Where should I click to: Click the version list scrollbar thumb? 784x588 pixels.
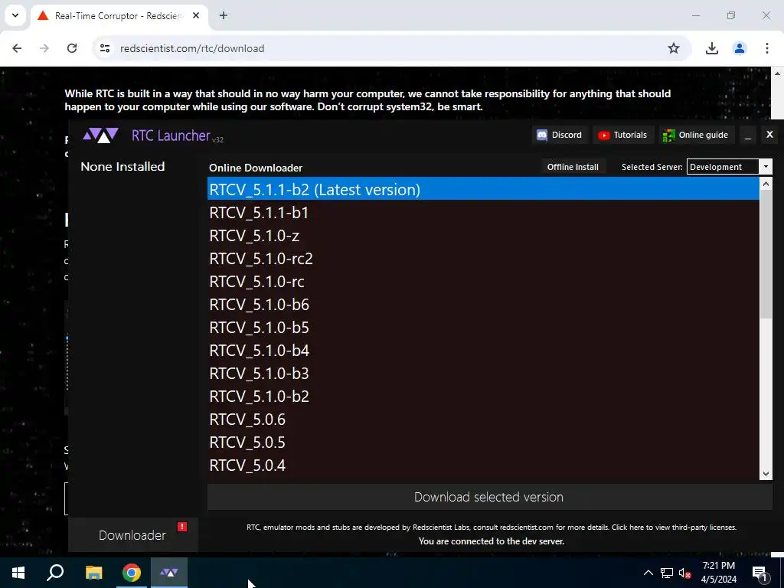coord(766,254)
